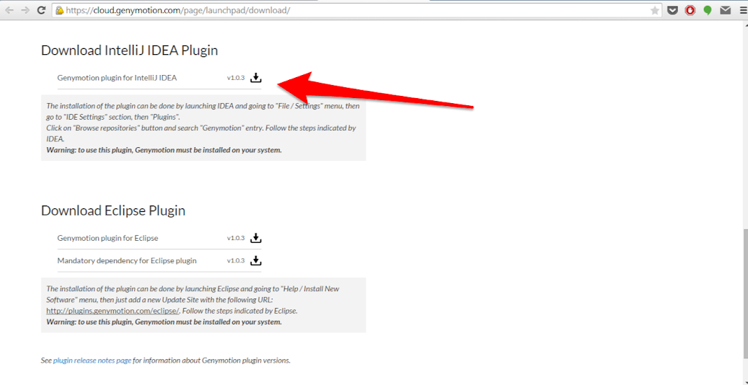This screenshot has width=748, height=385.
Task: Open the mail extension icon
Action: (726, 10)
